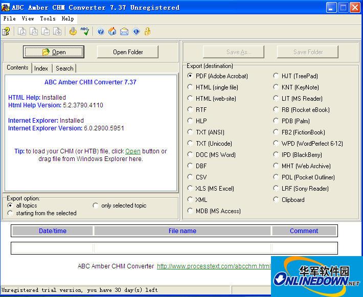This screenshot has width=363, height=297.
Task: Select PDB (Palm) export format
Action: (x=291, y=121)
